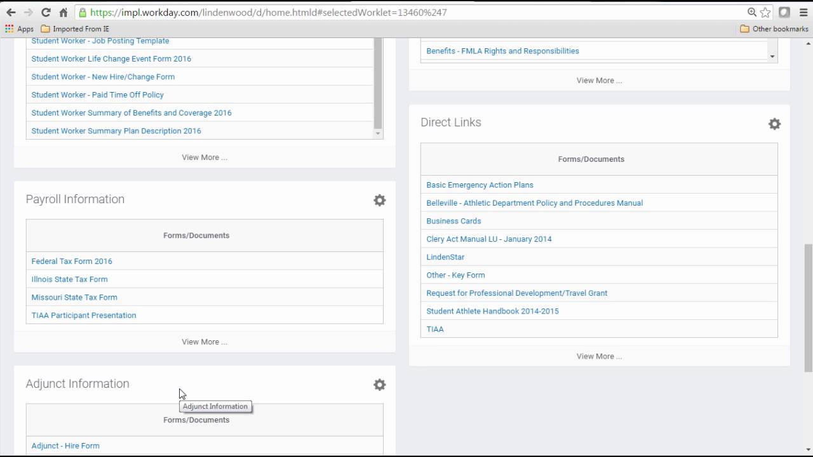
Task: Click View More under Direct Links
Action: coord(599,356)
